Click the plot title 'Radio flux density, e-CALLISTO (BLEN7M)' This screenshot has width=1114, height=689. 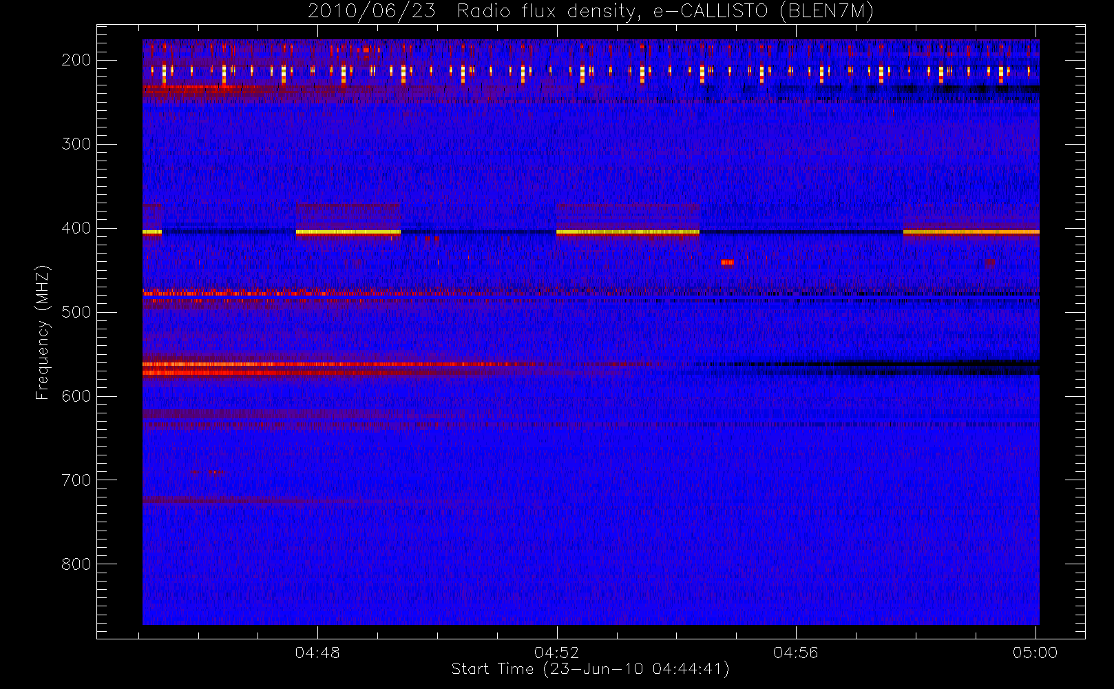tap(665, 12)
